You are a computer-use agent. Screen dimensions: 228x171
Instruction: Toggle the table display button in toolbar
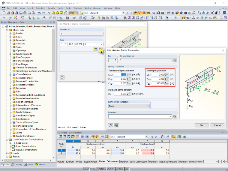(76, 13)
